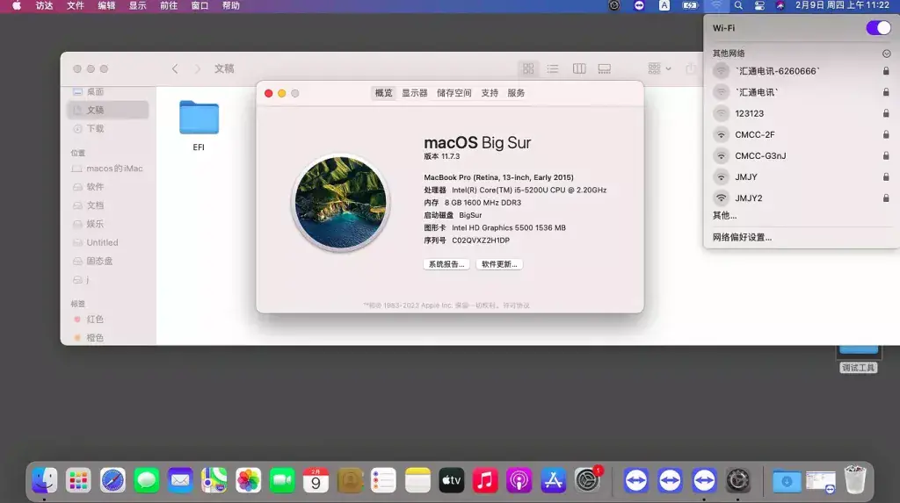Switch to 概览 tab

tap(383, 93)
